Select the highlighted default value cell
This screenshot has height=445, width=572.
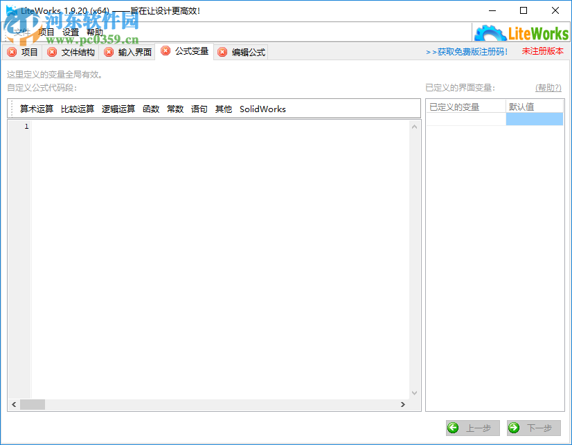coord(535,118)
